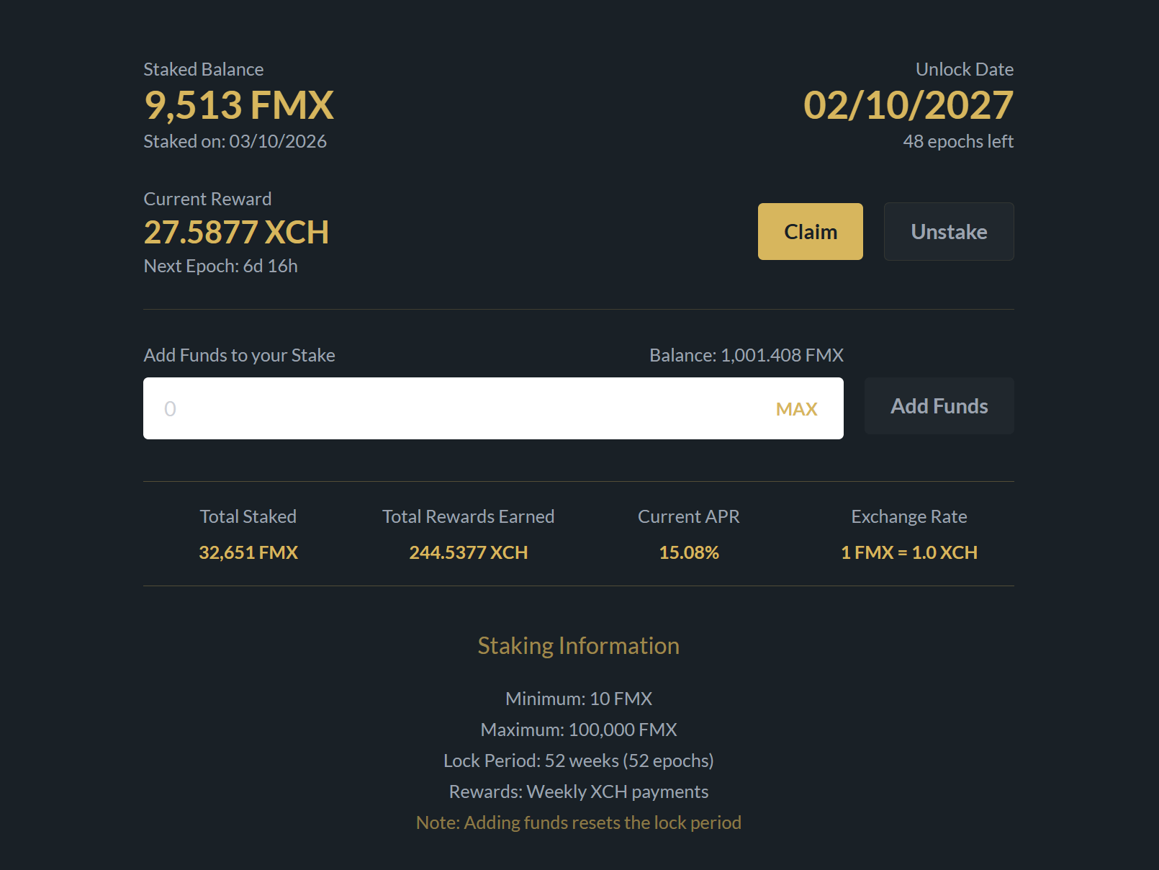Screen dimensions: 1159x870
Task: Click the 'Current APR' label
Action: [x=689, y=516]
